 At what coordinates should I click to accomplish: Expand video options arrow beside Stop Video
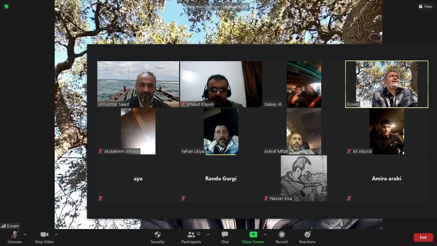click(x=56, y=234)
